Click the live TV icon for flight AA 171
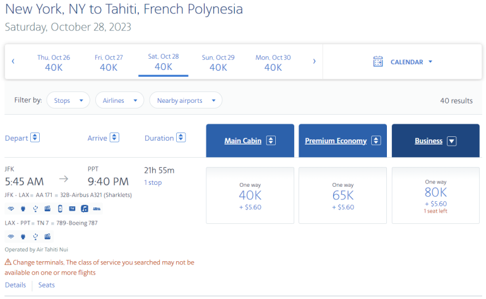The height and width of the screenshot is (299, 486). 72,209
